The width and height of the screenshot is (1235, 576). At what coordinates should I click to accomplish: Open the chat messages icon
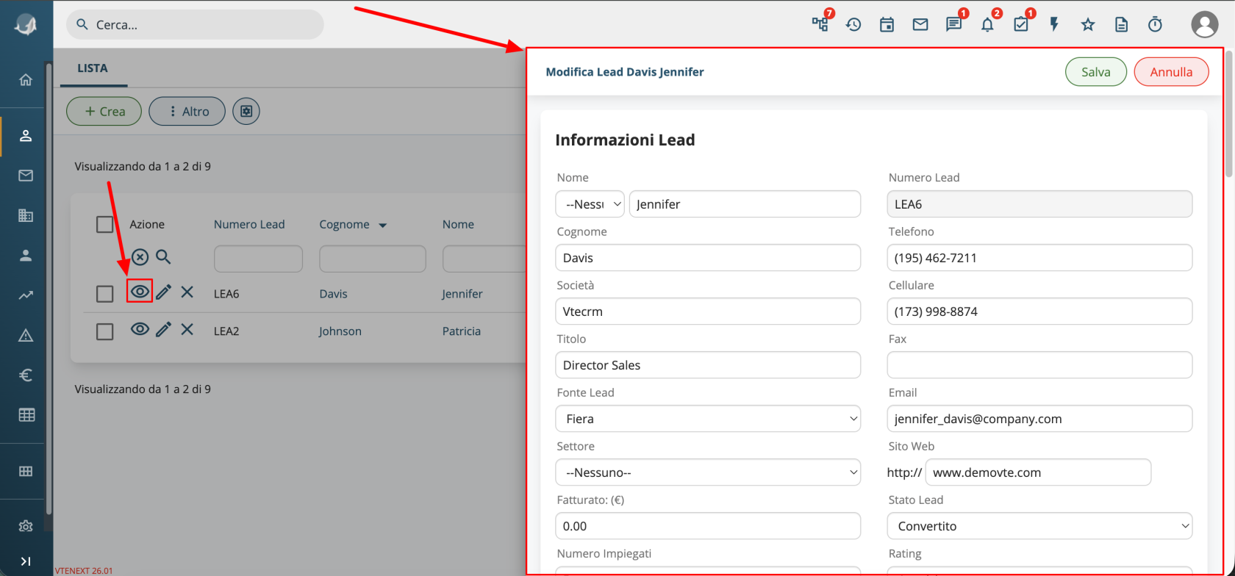954,24
